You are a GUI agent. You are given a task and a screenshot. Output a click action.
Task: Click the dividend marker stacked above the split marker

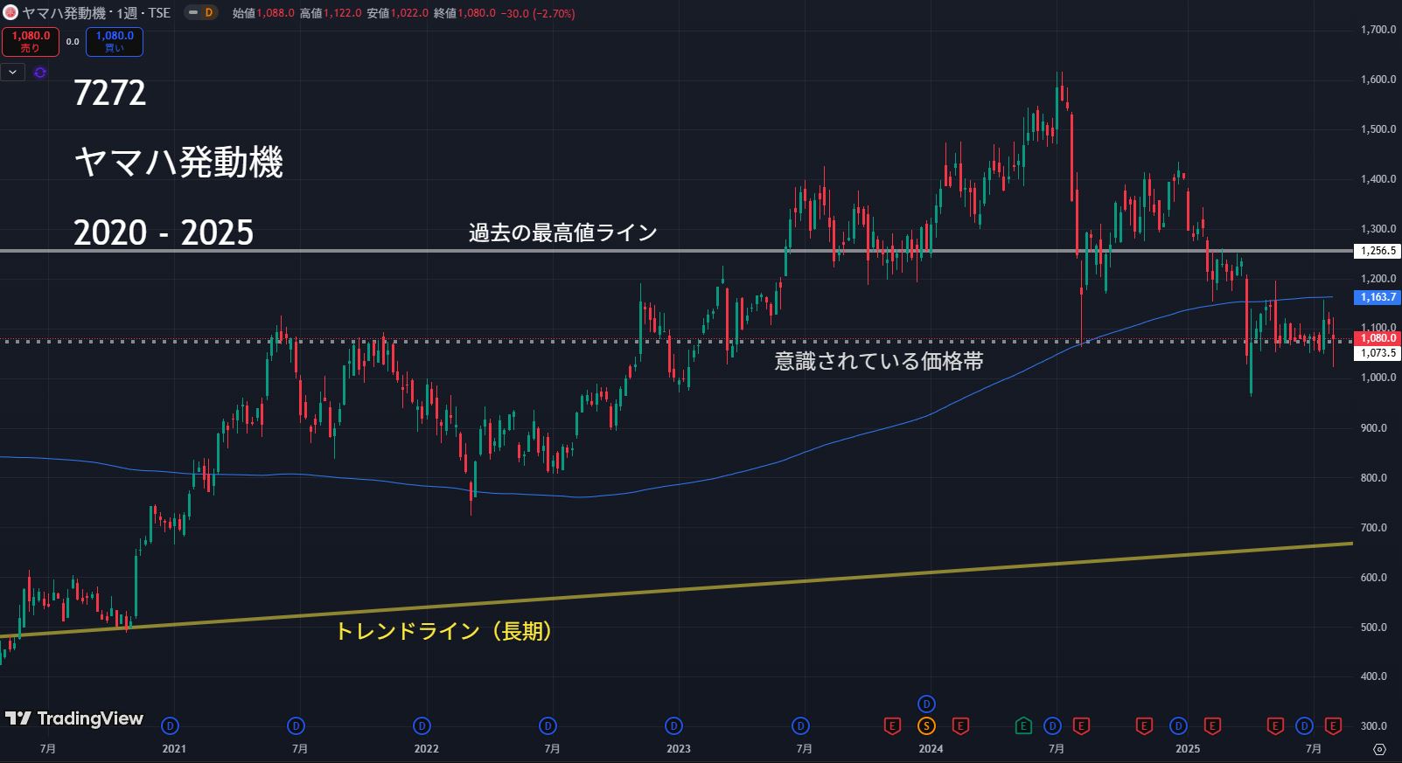(926, 704)
